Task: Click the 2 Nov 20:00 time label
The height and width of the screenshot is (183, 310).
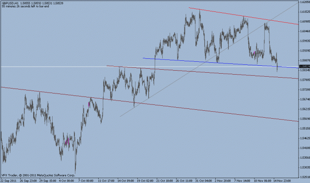Action: pyautogui.click(x=223, y=181)
